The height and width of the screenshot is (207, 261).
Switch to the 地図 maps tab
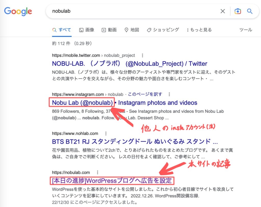tap(132, 30)
